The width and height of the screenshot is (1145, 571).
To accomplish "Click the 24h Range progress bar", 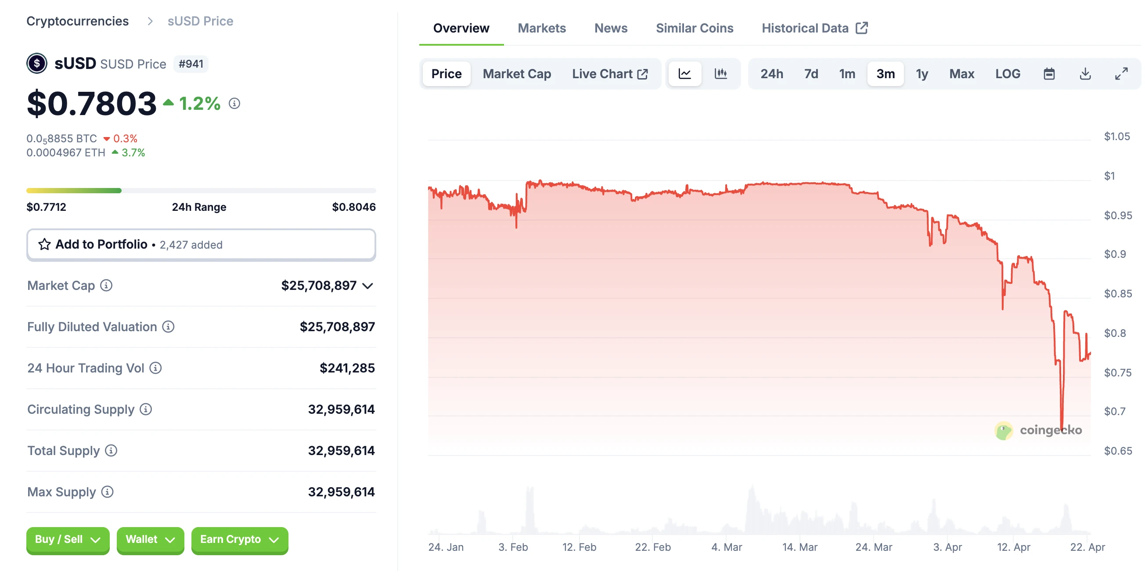I will (201, 190).
